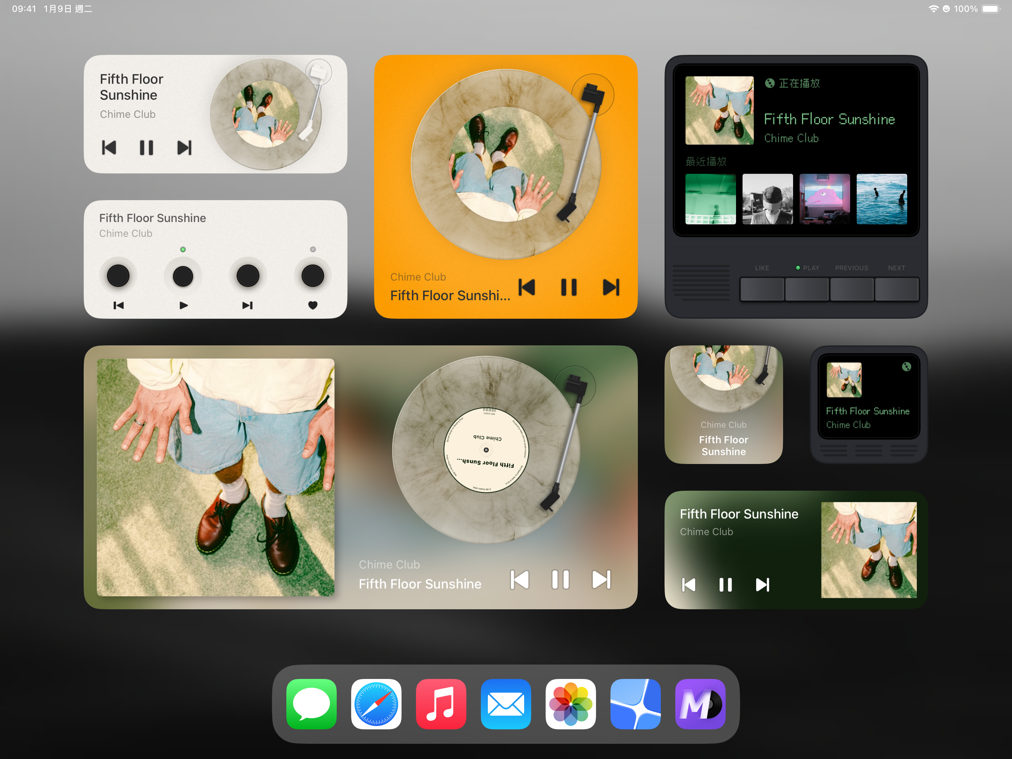Skip to previous track in white turntable widget

click(109, 148)
